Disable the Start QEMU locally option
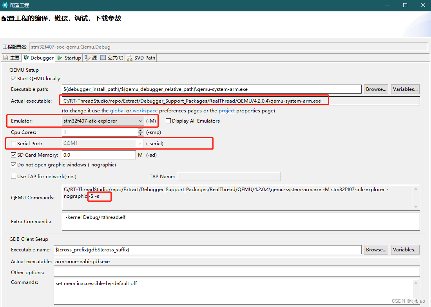 pyautogui.click(x=13, y=78)
